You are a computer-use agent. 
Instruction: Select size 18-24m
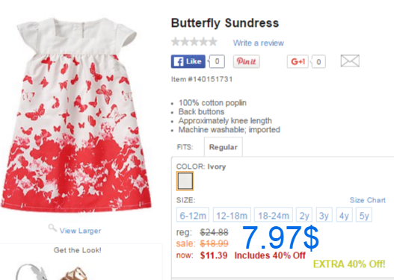(x=274, y=215)
